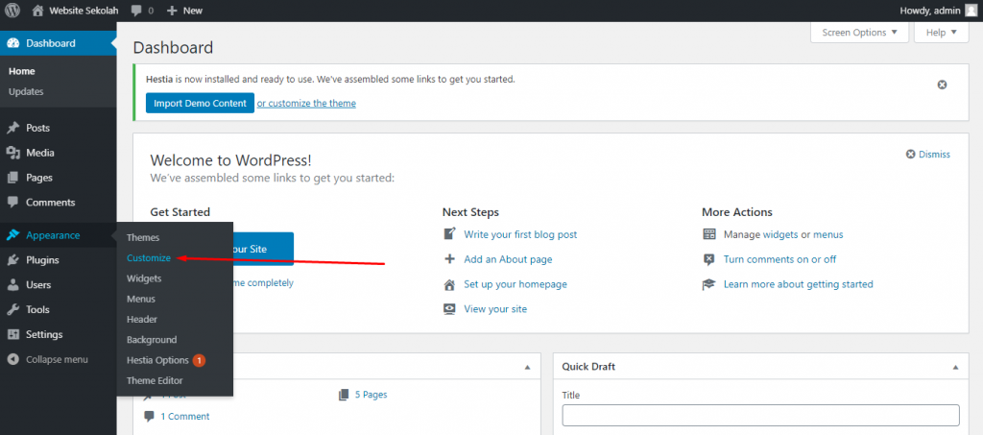Click the admin avatar image in admin bar

(x=971, y=11)
